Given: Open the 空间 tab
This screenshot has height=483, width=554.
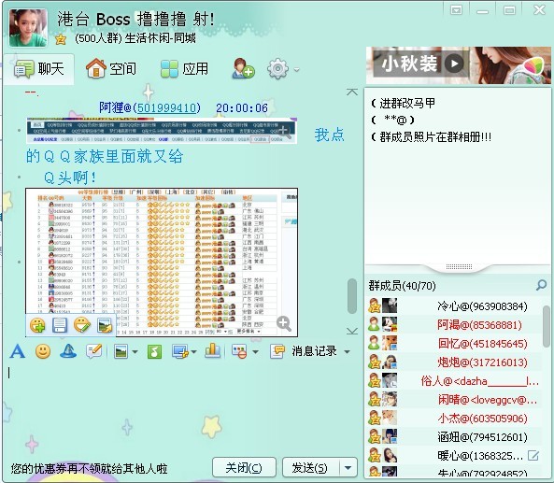Looking at the screenshot, I should point(111,68).
